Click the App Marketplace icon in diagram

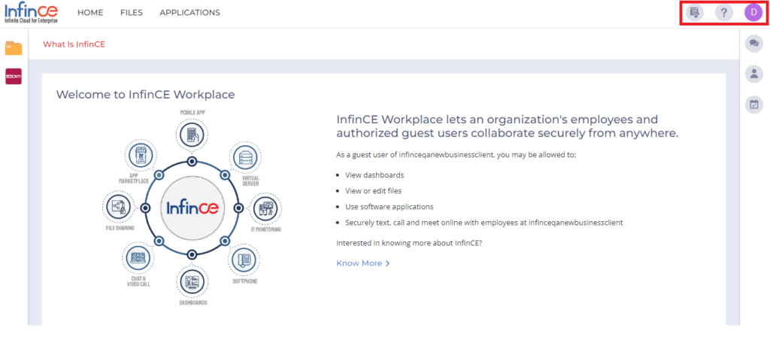pyautogui.click(x=141, y=155)
